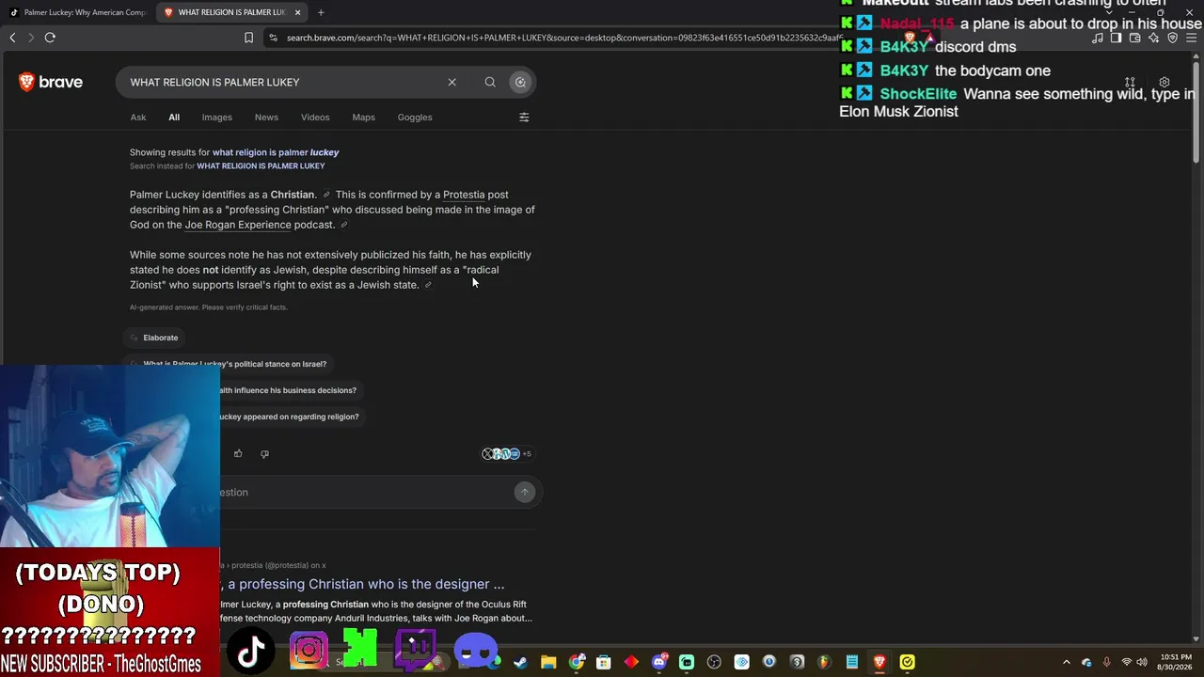Open the Joe Rogan Experience link
Image resolution: width=1204 pixels, height=677 pixels.
[x=238, y=225]
